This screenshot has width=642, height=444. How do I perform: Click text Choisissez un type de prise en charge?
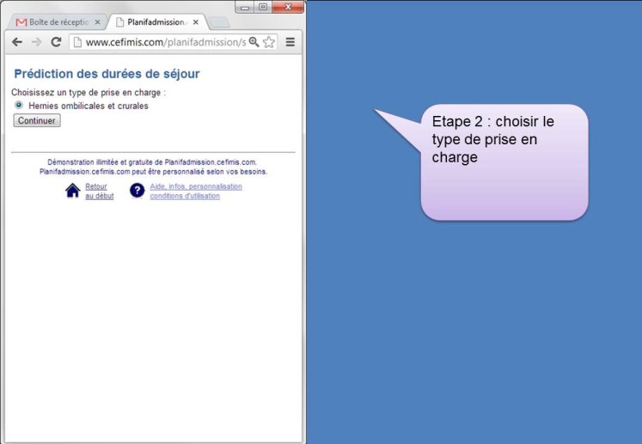pyautogui.click(x=89, y=93)
